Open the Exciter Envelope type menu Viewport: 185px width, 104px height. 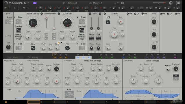[x=152, y=61]
